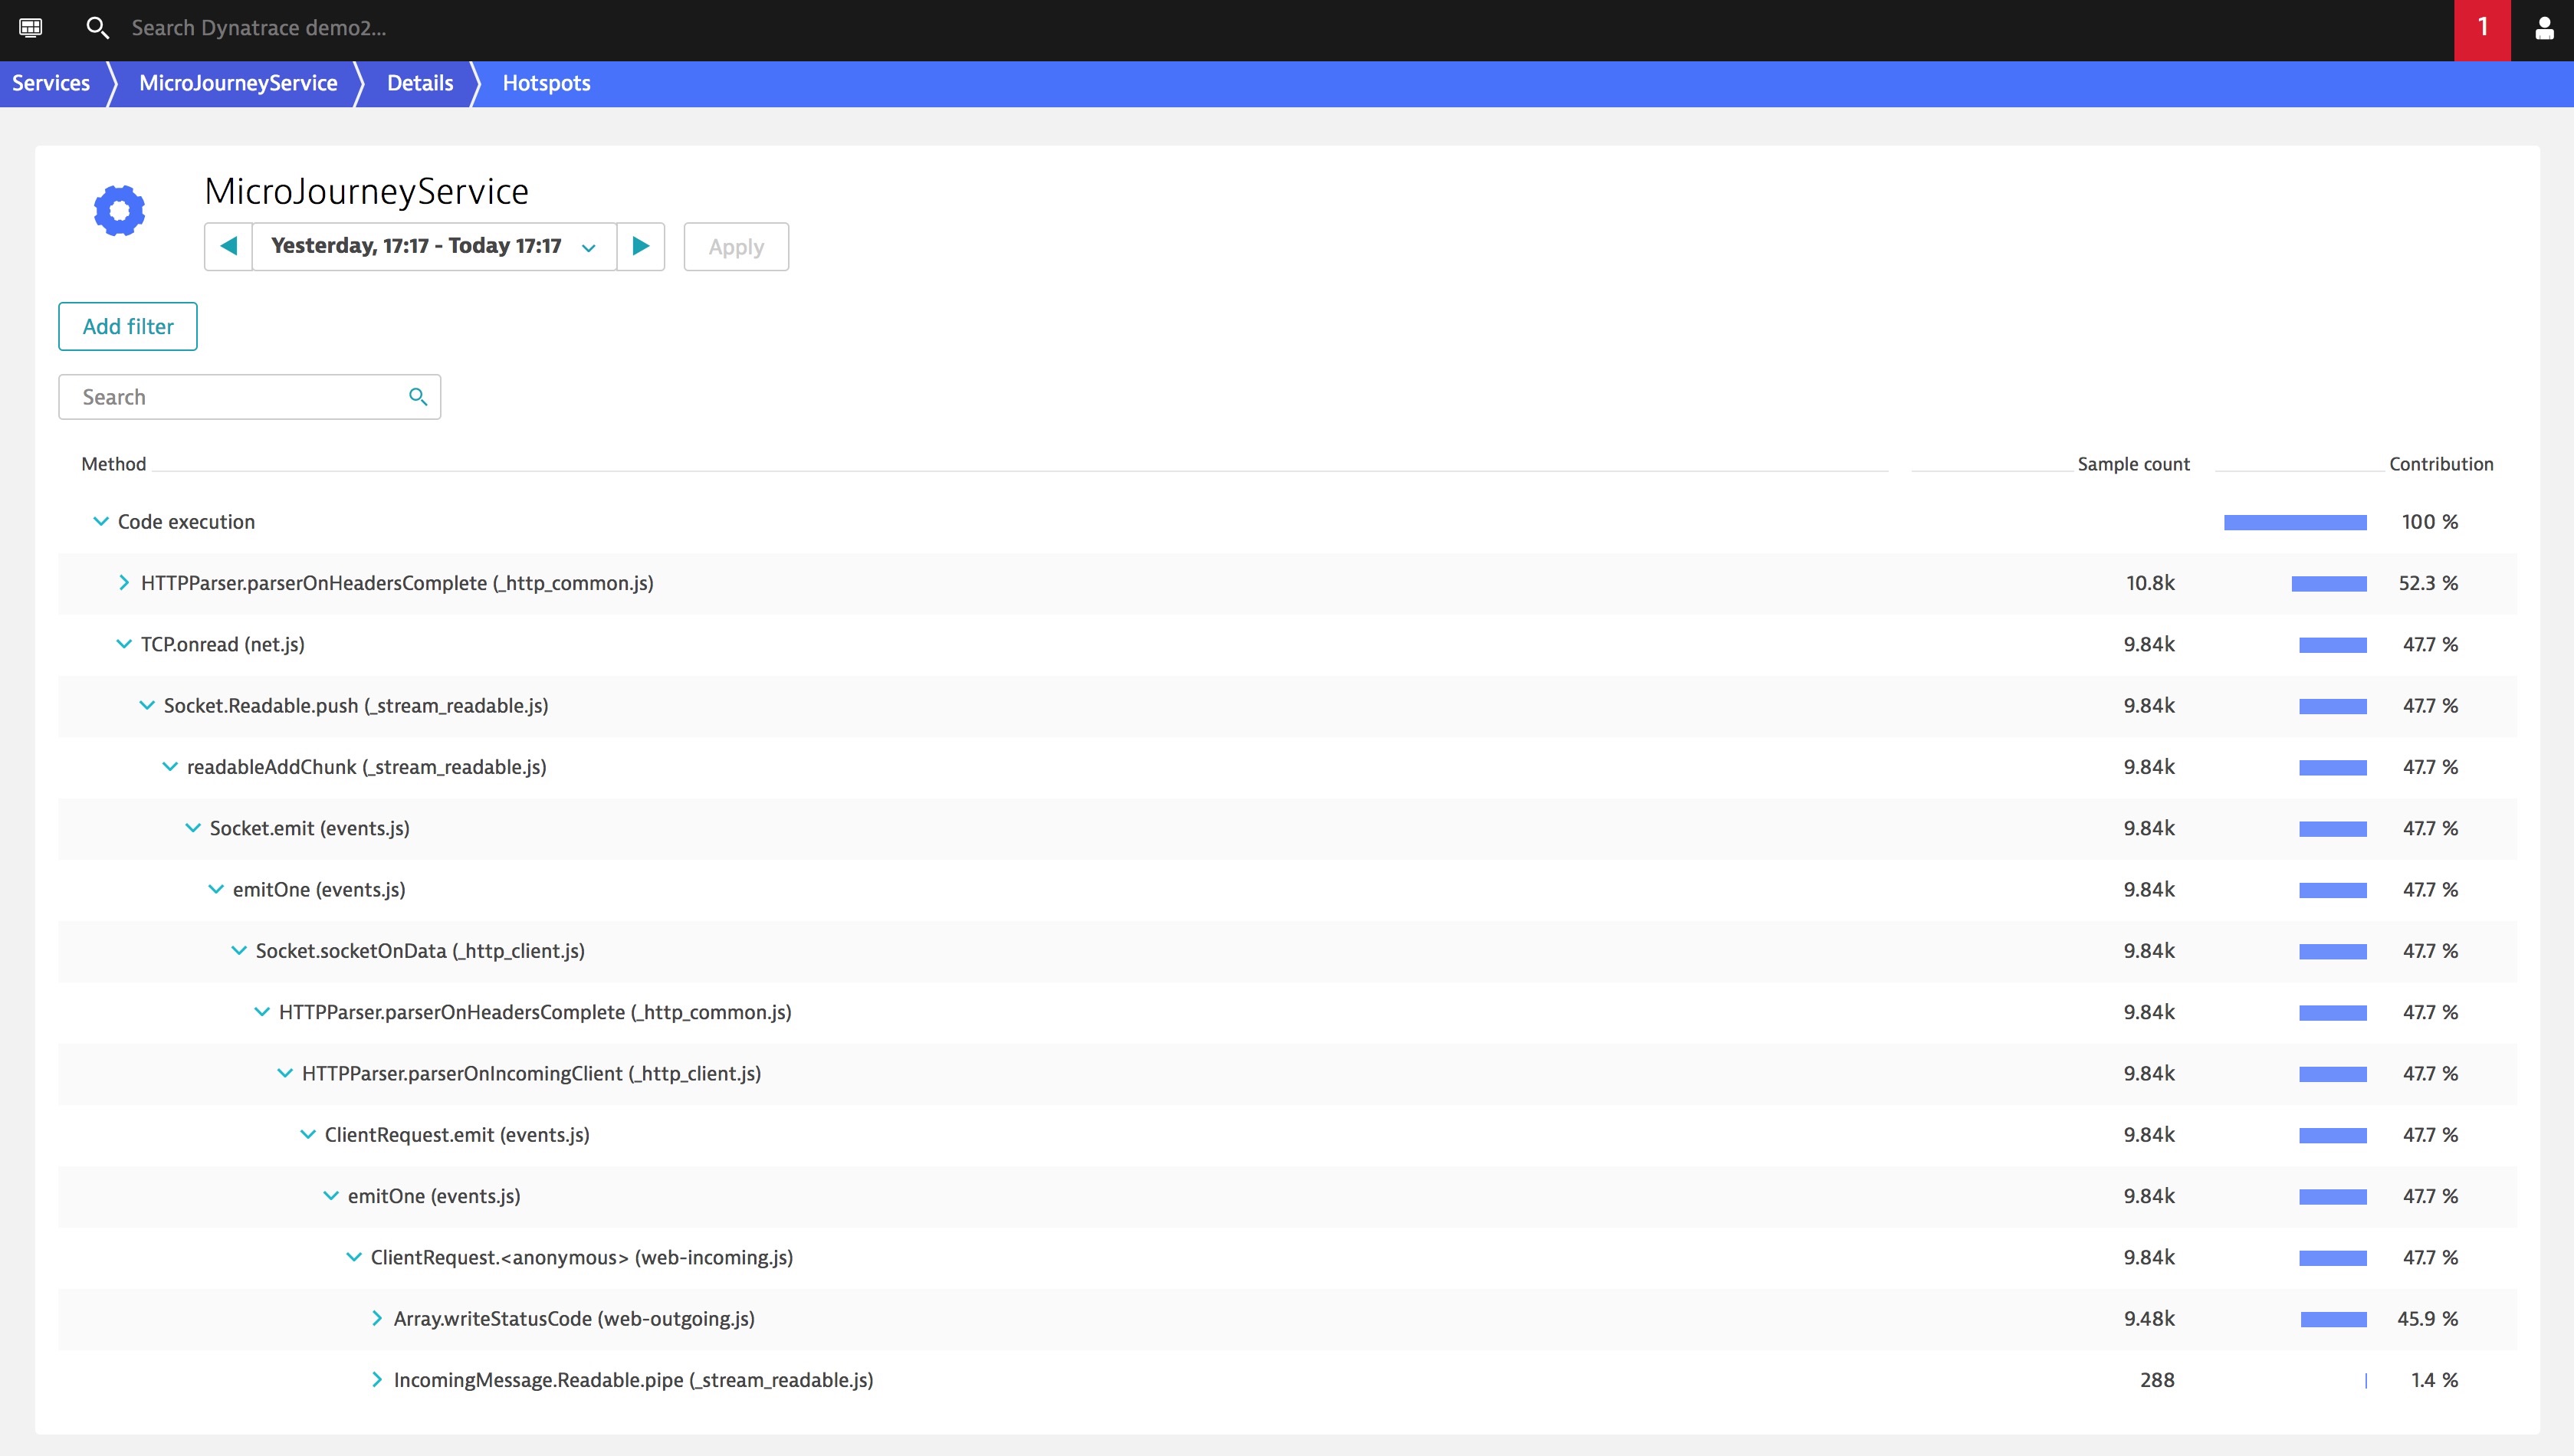Screen dimensions: 2574x1456
Task: Click the MicroJourneyService page title
Action: point(366,191)
